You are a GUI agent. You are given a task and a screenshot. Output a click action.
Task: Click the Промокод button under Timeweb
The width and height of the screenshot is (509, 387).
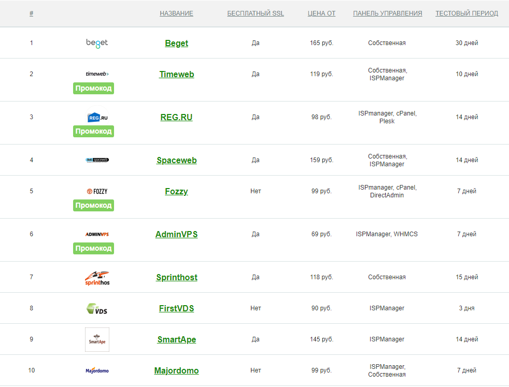point(93,89)
